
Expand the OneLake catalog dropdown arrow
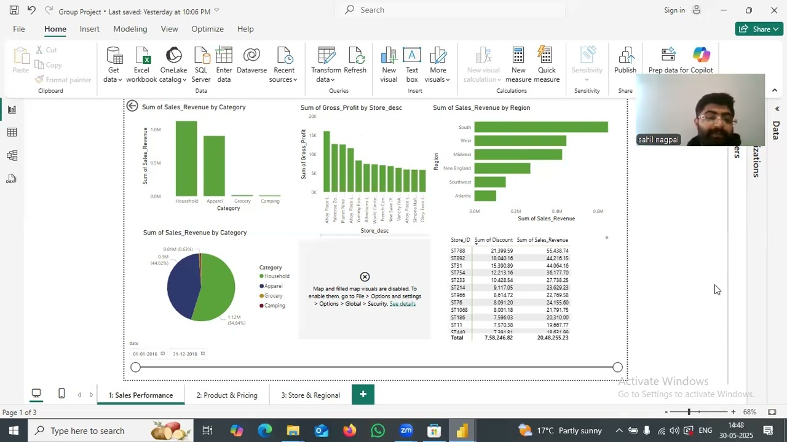pos(184,80)
